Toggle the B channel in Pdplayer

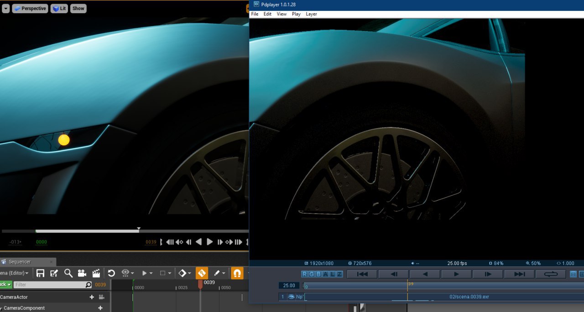318,274
